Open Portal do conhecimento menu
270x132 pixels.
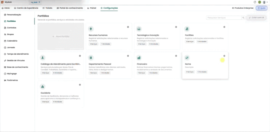coord(70,8)
